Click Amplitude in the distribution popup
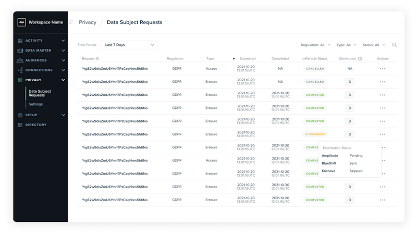The image size is (417, 234). 330,156
